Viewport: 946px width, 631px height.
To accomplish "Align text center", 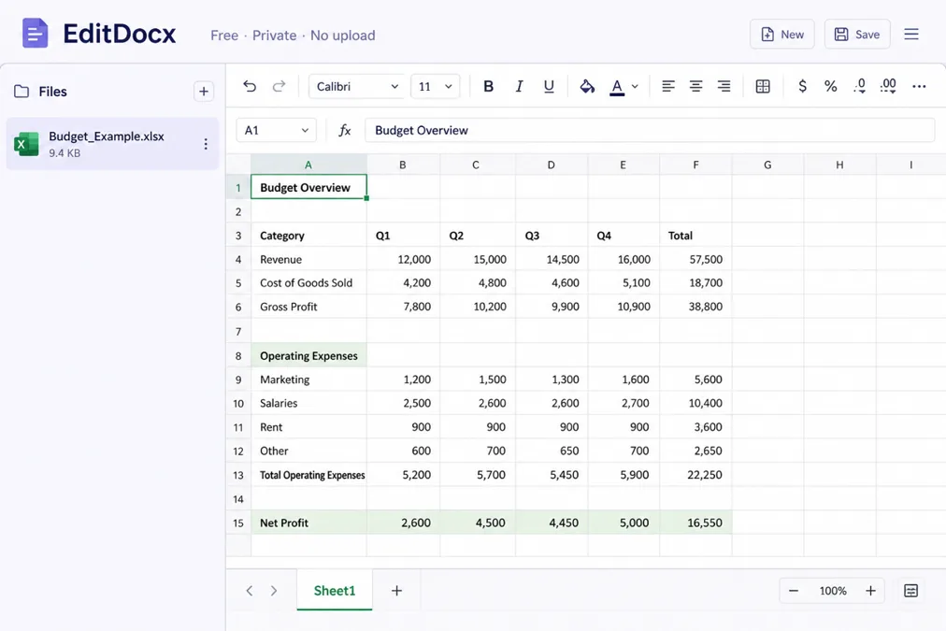I will click(x=695, y=86).
